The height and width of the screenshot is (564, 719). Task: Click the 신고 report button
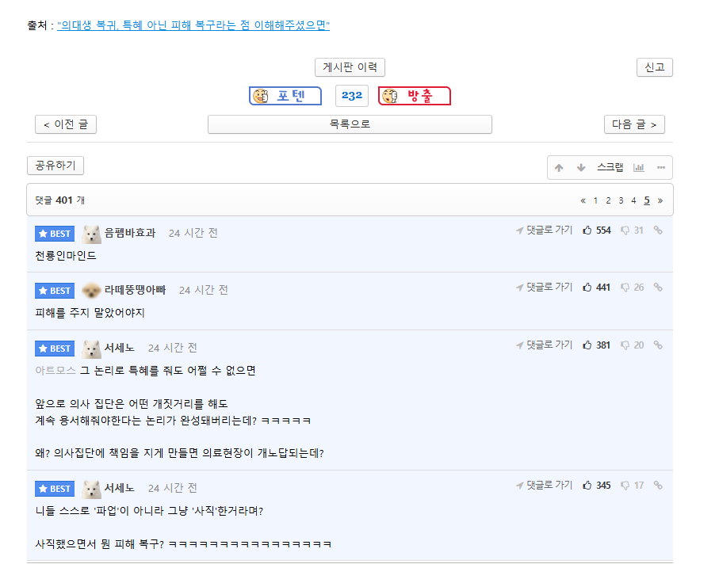point(654,67)
